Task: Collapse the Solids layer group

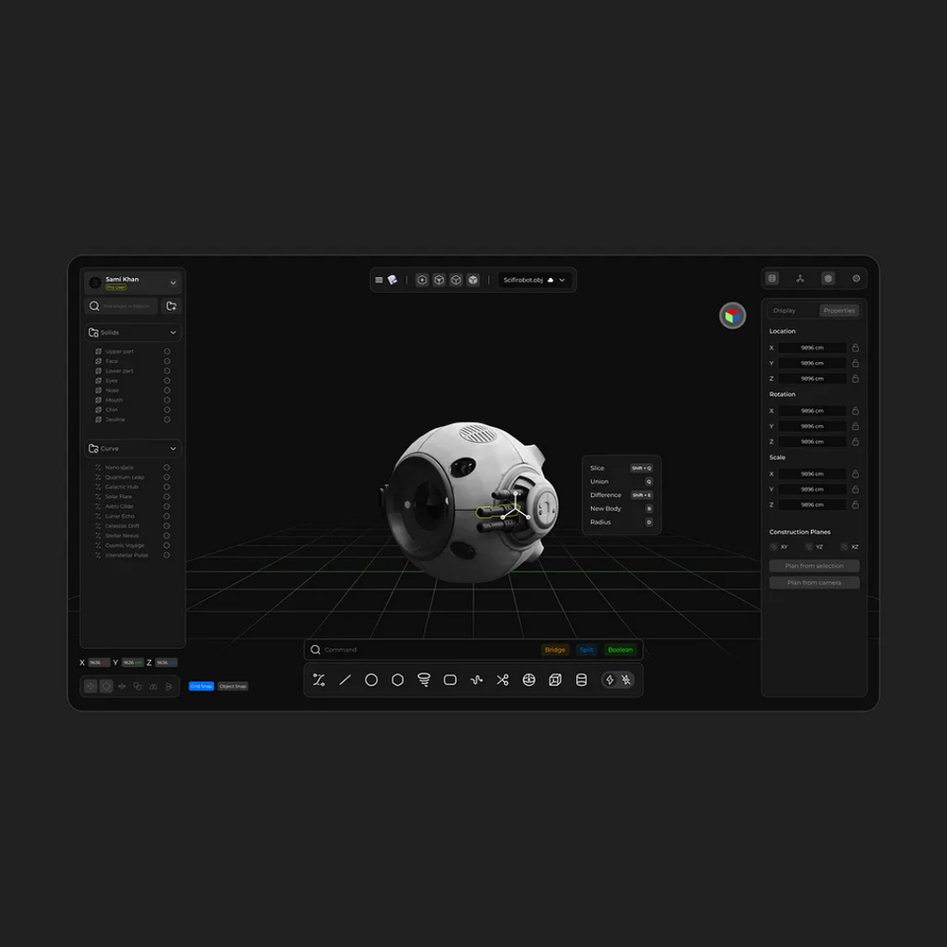Action: [x=173, y=332]
